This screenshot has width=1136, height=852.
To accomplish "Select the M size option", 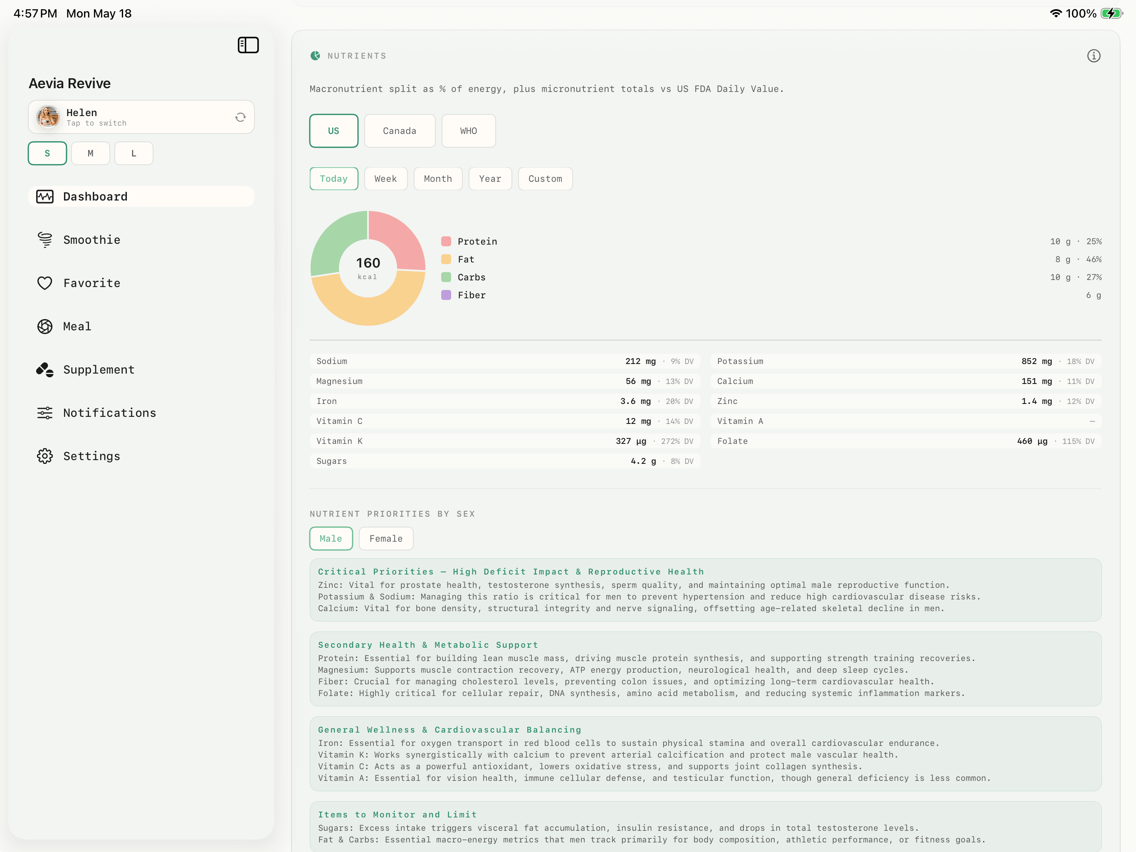I will [x=90, y=153].
